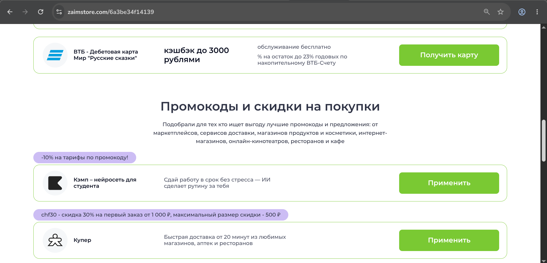The image size is (547, 263).
Task: Click the Получить карту button
Action: pyautogui.click(x=449, y=55)
